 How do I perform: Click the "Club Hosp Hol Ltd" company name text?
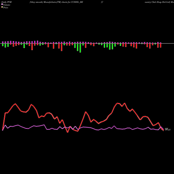pos(160,2)
